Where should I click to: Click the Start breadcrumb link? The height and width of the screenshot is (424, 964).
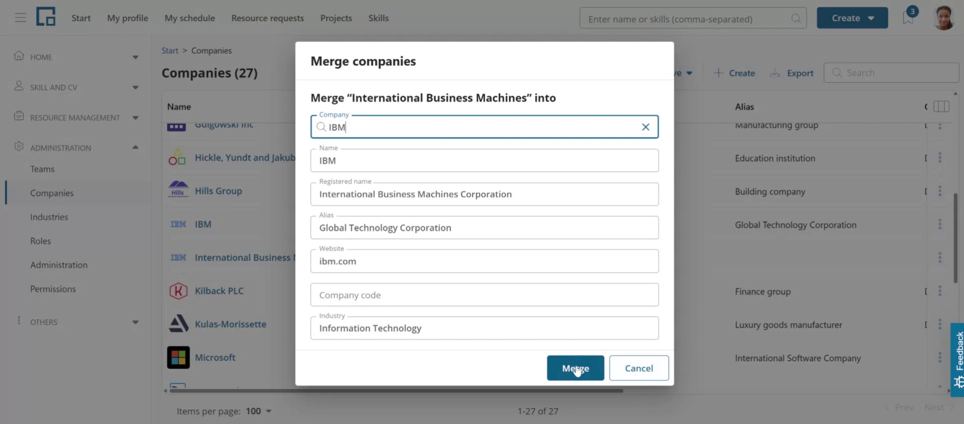tap(169, 51)
